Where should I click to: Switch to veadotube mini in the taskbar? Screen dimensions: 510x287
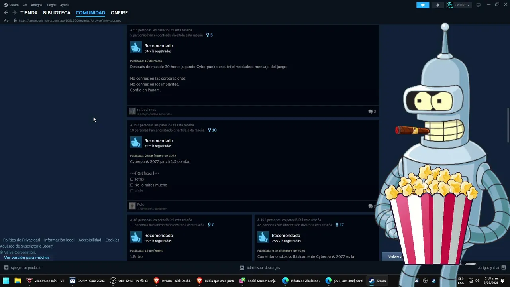(45, 281)
